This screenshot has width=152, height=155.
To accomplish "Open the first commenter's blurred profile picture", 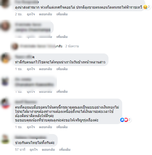I will coord(5,4).
